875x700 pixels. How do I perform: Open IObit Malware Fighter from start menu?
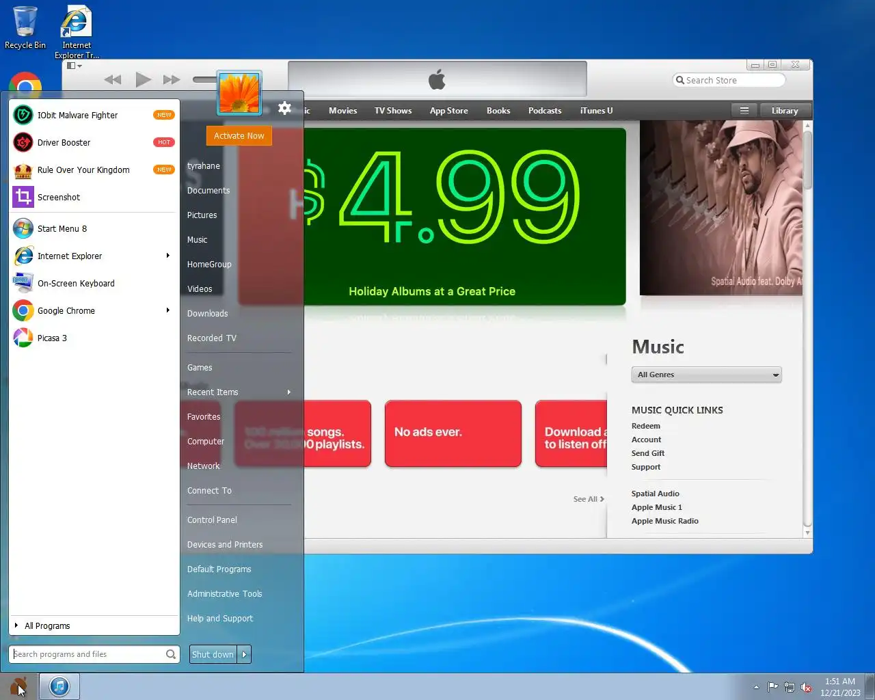point(94,115)
